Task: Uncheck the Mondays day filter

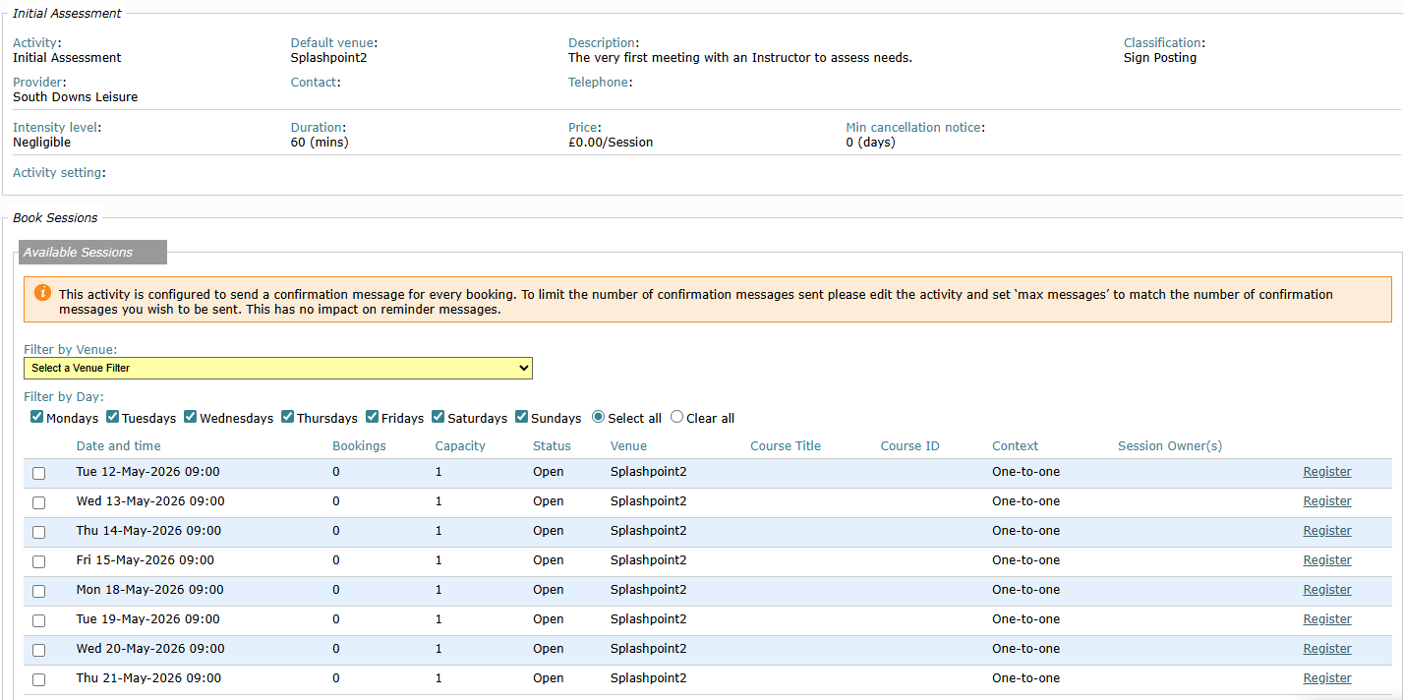Action: (37, 417)
